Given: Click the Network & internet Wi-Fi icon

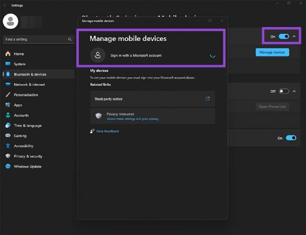Looking at the screenshot, I should point(8,85).
